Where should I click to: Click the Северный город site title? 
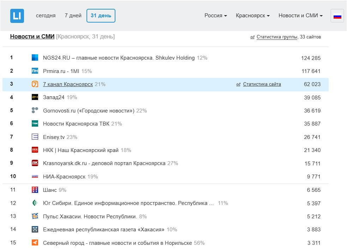[117, 243]
